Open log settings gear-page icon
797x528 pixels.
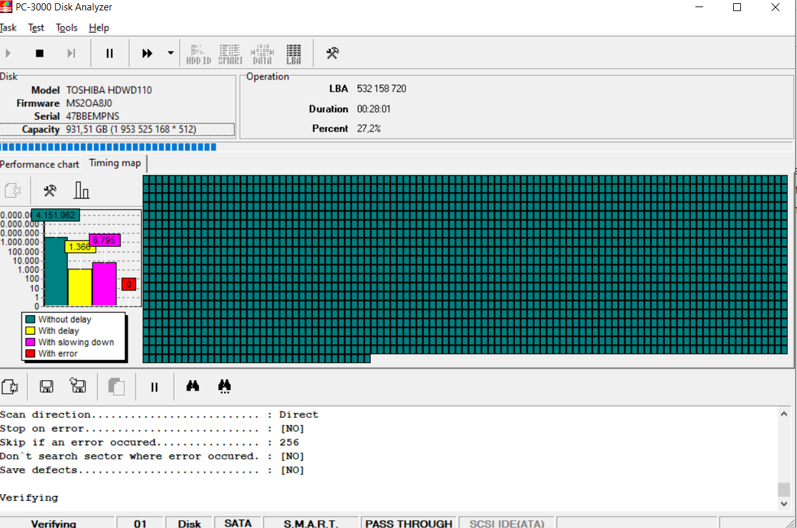click(10, 387)
